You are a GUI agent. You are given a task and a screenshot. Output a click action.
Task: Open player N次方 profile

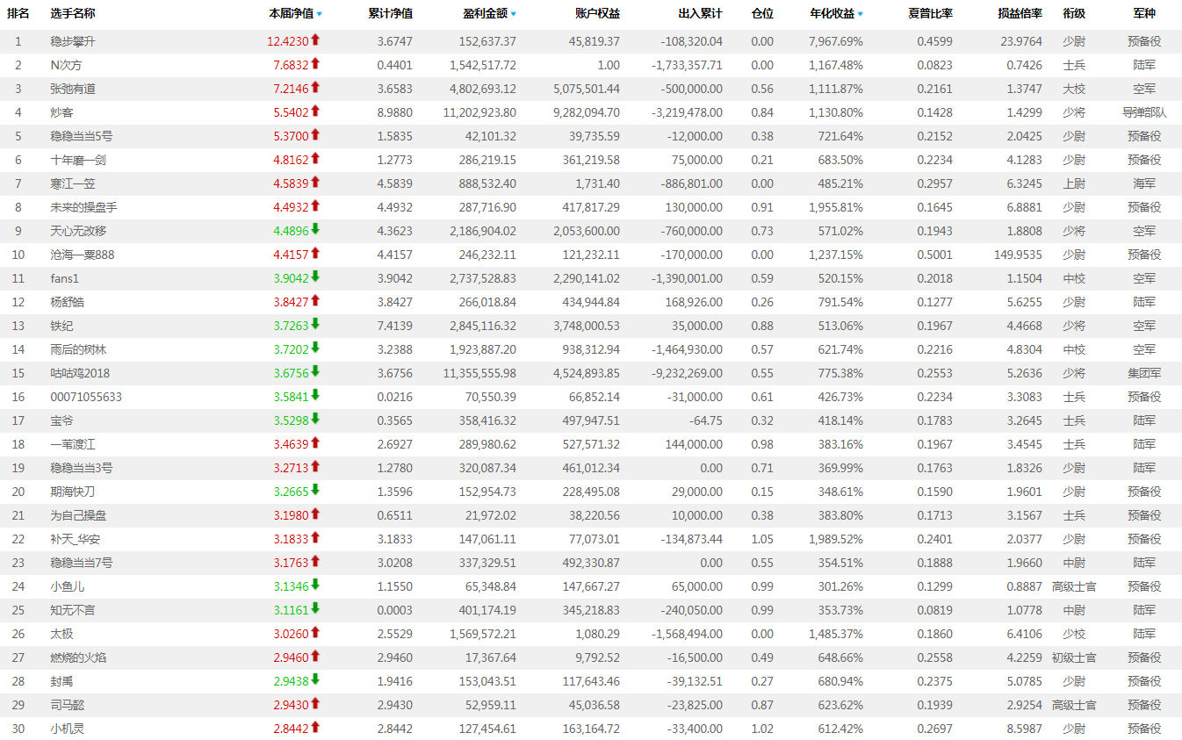pyautogui.click(x=67, y=65)
